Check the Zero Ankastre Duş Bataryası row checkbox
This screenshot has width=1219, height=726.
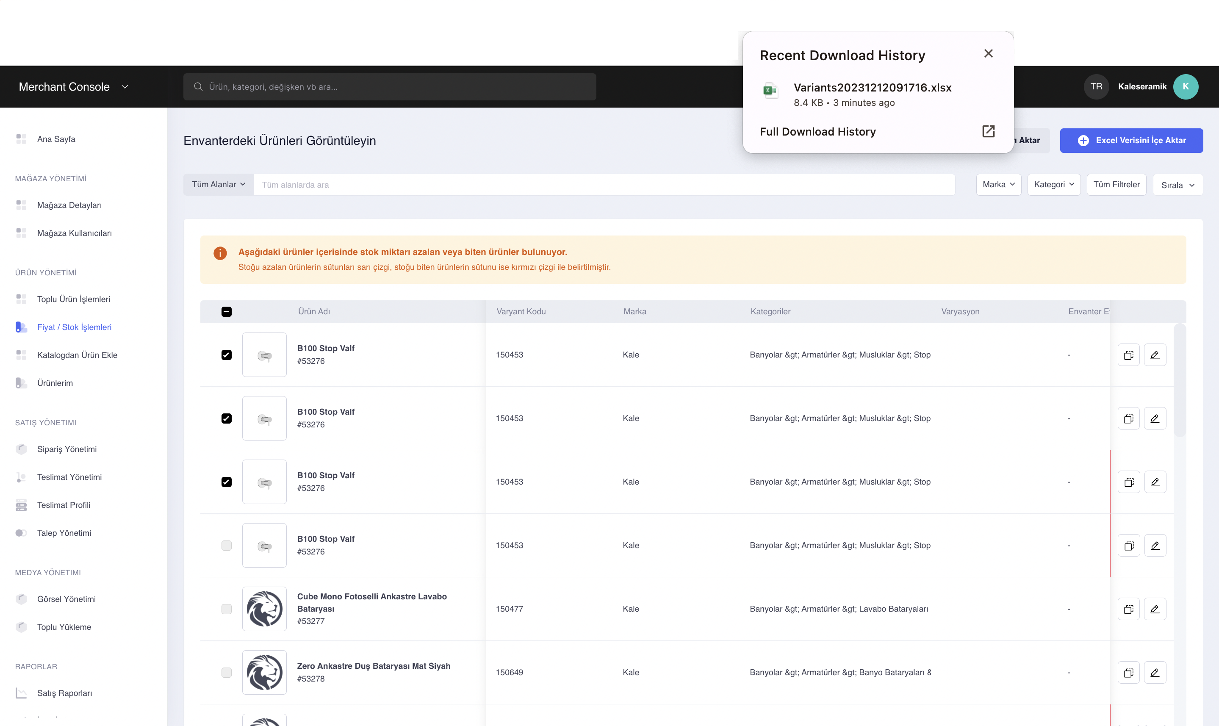(227, 673)
